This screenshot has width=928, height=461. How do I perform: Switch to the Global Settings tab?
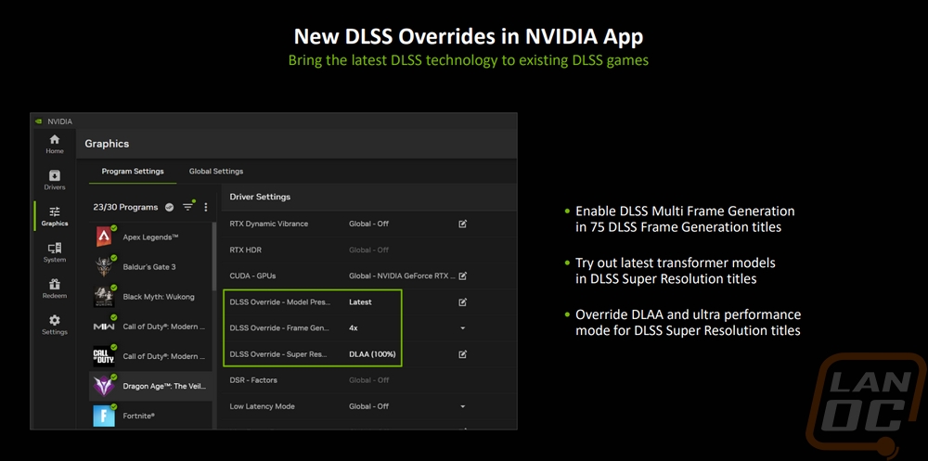[x=216, y=171]
